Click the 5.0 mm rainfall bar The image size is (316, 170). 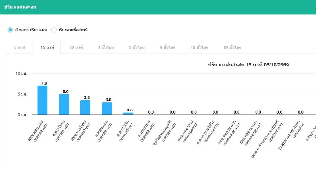click(x=64, y=104)
